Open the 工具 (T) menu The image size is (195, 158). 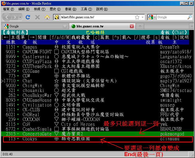pyautogui.click(x=86, y=9)
